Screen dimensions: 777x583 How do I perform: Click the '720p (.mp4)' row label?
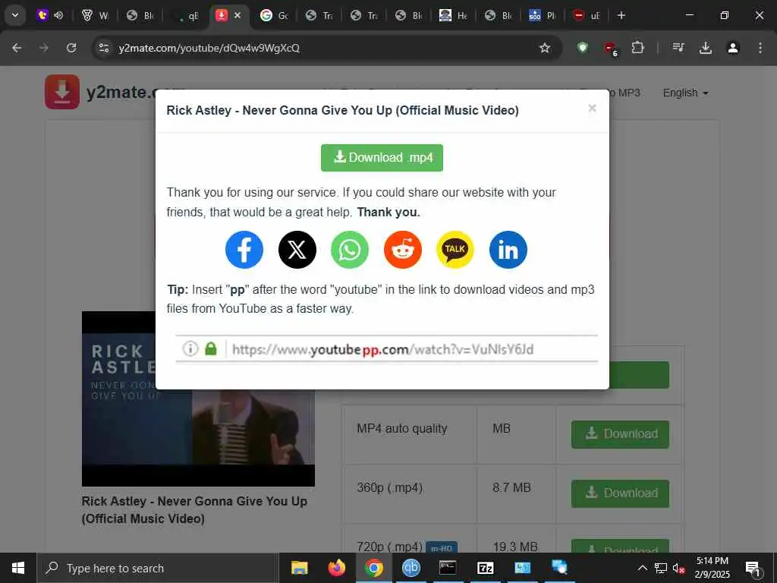[x=389, y=547]
